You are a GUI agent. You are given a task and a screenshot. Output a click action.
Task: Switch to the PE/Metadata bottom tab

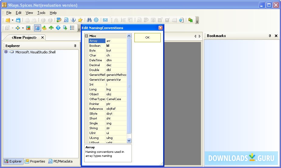[60, 161]
